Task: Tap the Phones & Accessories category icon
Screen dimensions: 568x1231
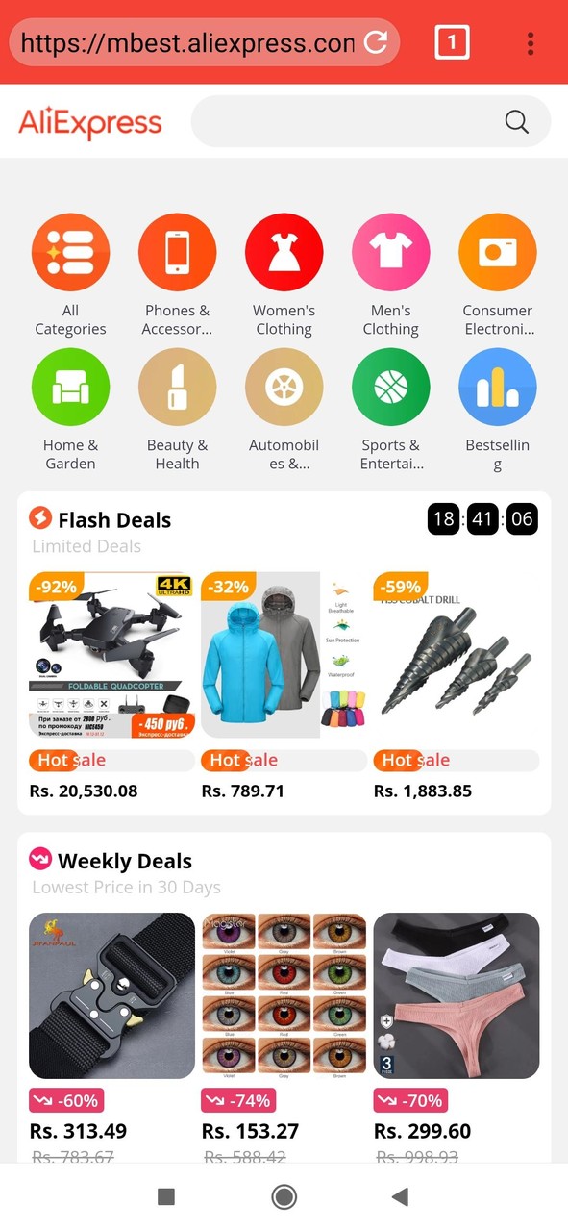Action: (177, 252)
